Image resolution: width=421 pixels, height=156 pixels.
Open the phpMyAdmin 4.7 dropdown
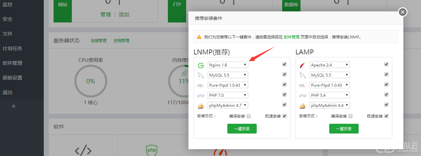(228, 106)
